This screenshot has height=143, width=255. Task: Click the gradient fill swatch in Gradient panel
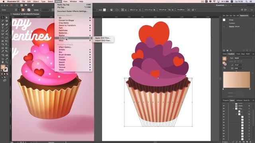(224, 58)
